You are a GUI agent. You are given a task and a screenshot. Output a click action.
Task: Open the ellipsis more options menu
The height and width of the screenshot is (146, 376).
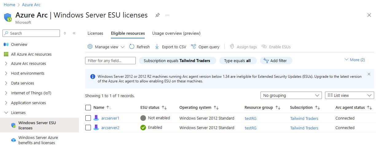[x=167, y=15]
